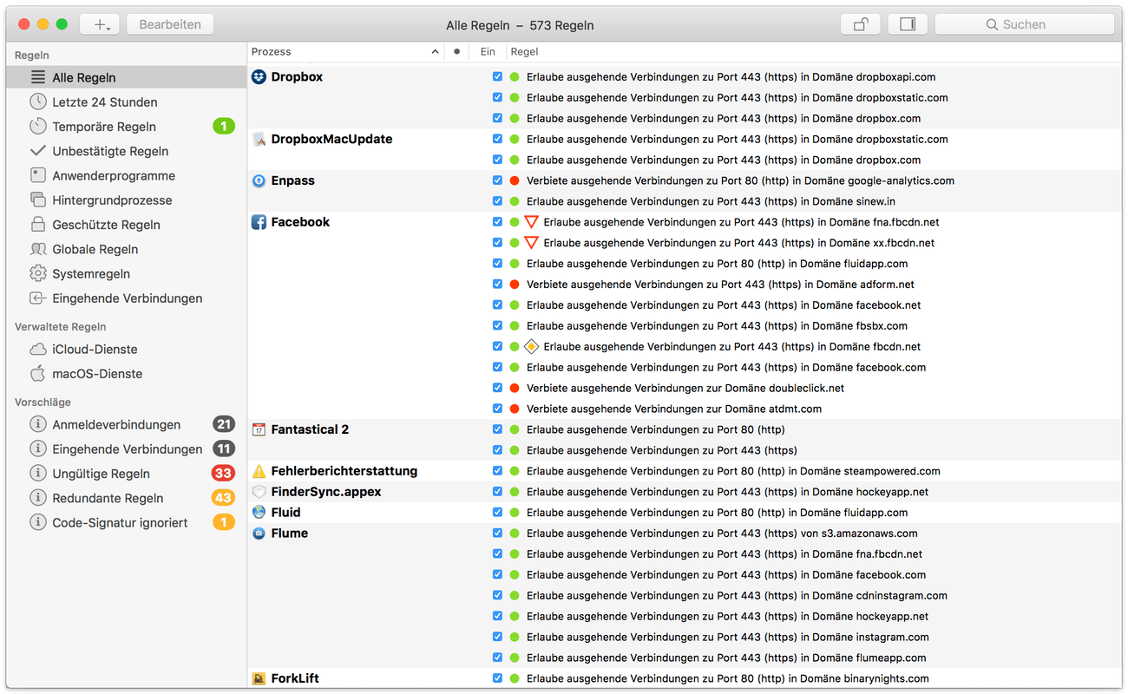Click the iCloud-Dienste cloud icon
Image resolution: width=1128 pixels, height=694 pixels.
click(x=37, y=349)
